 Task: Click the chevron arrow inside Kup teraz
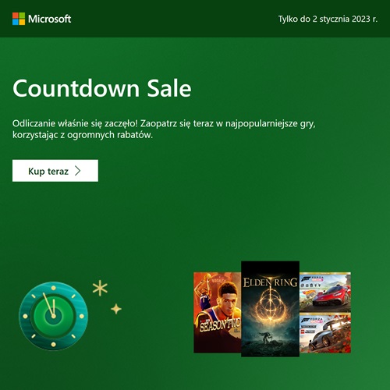pyautogui.click(x=78, y=171)
